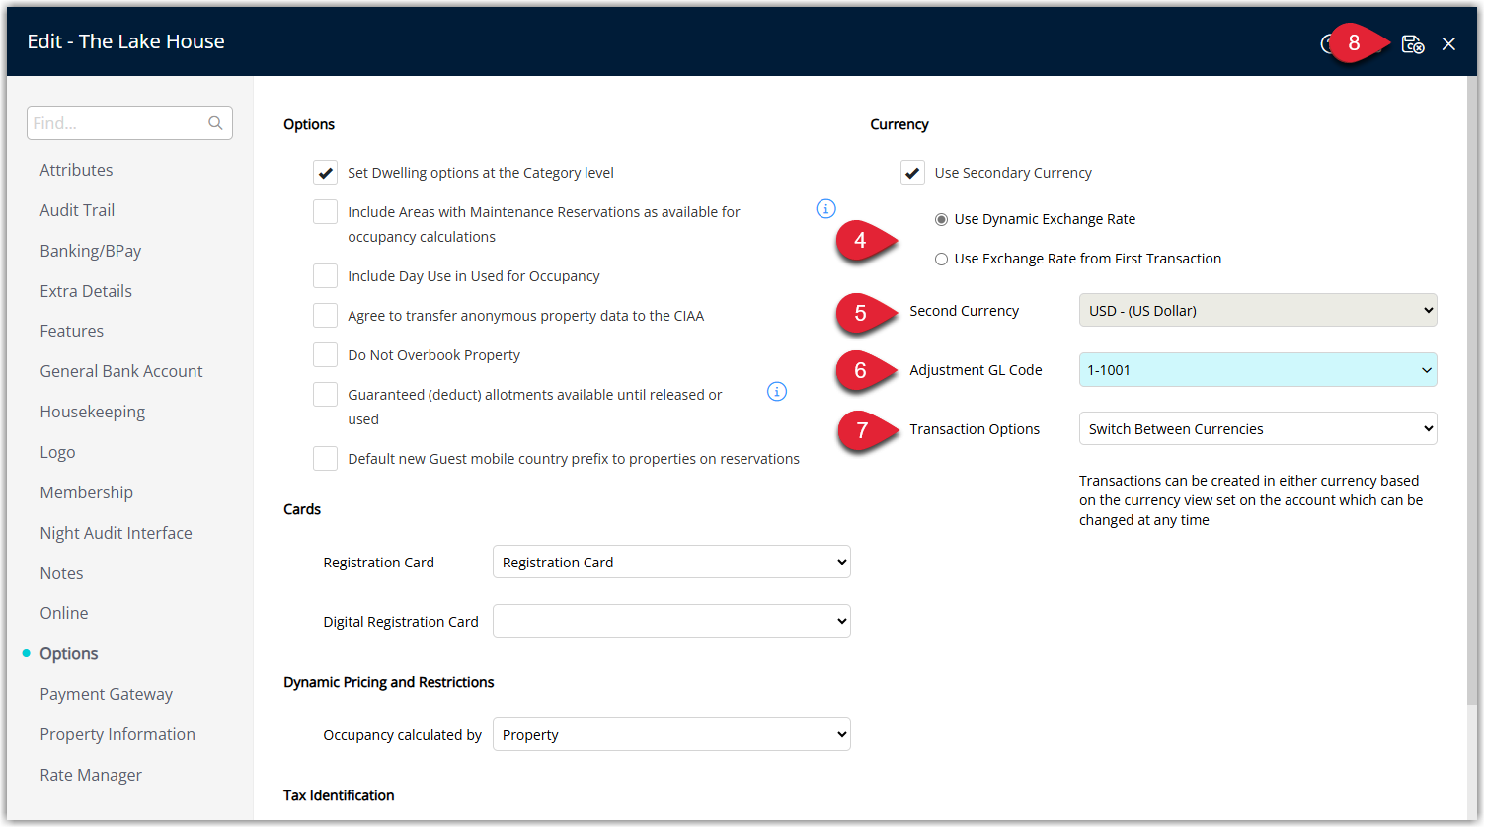Image resolution: width=1485 pixels, height=828 pixels.
Task: Toggle Use Secondary Currency checkbox
Action: (912, 173)
